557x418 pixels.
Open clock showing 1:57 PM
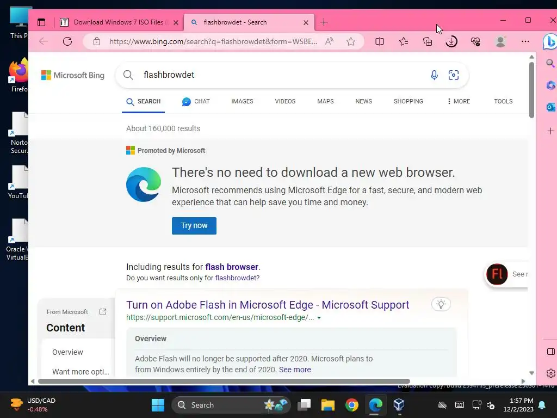518,405
